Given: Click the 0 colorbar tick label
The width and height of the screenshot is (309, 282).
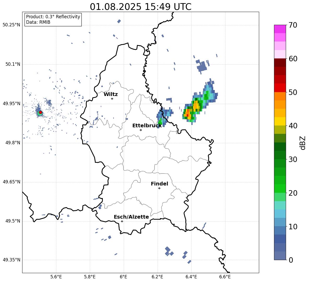Looking at the screenshot, I should (x=291, y=260).
